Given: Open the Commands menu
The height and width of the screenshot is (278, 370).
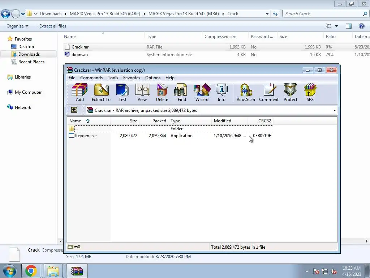Looking at the screenshot, I should [x=91, y=78].
